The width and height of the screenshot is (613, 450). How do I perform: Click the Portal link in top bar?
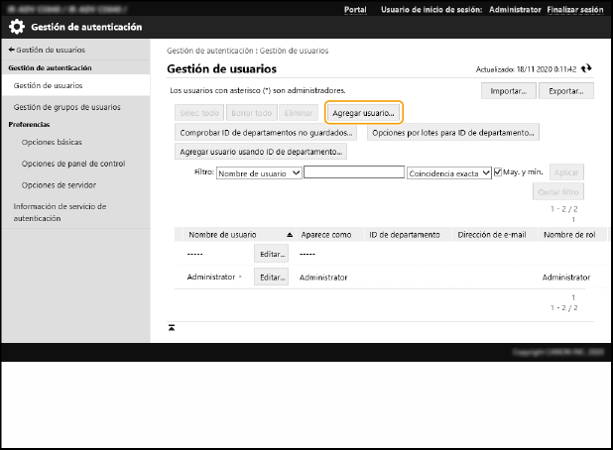tap(354, 9)
